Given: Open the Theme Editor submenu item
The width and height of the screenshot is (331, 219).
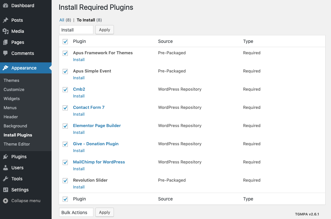Looking at the screenshot, I should (17, 144).
